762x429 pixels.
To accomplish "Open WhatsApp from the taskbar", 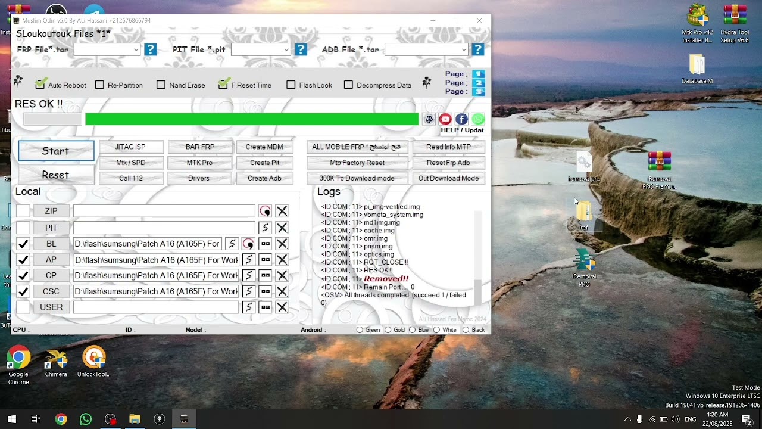I will pos(86,419).
